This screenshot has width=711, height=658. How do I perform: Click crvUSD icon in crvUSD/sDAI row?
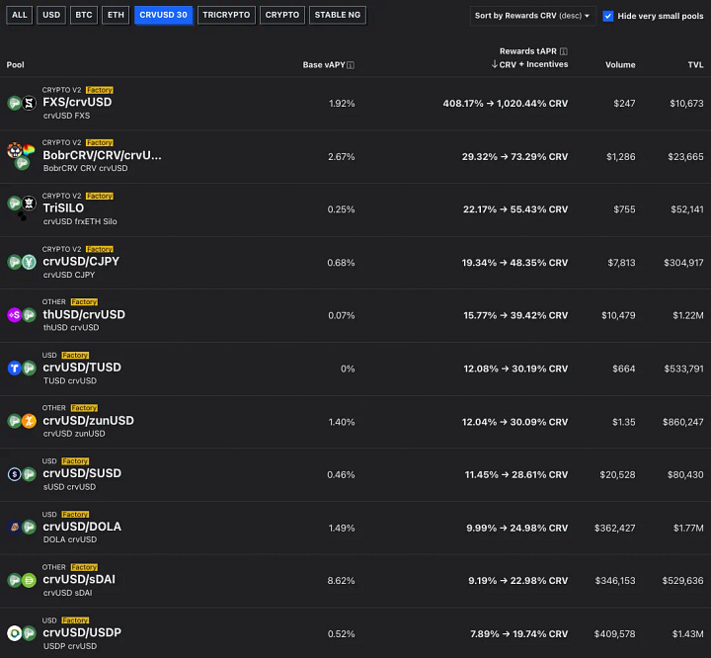point(15,580)
